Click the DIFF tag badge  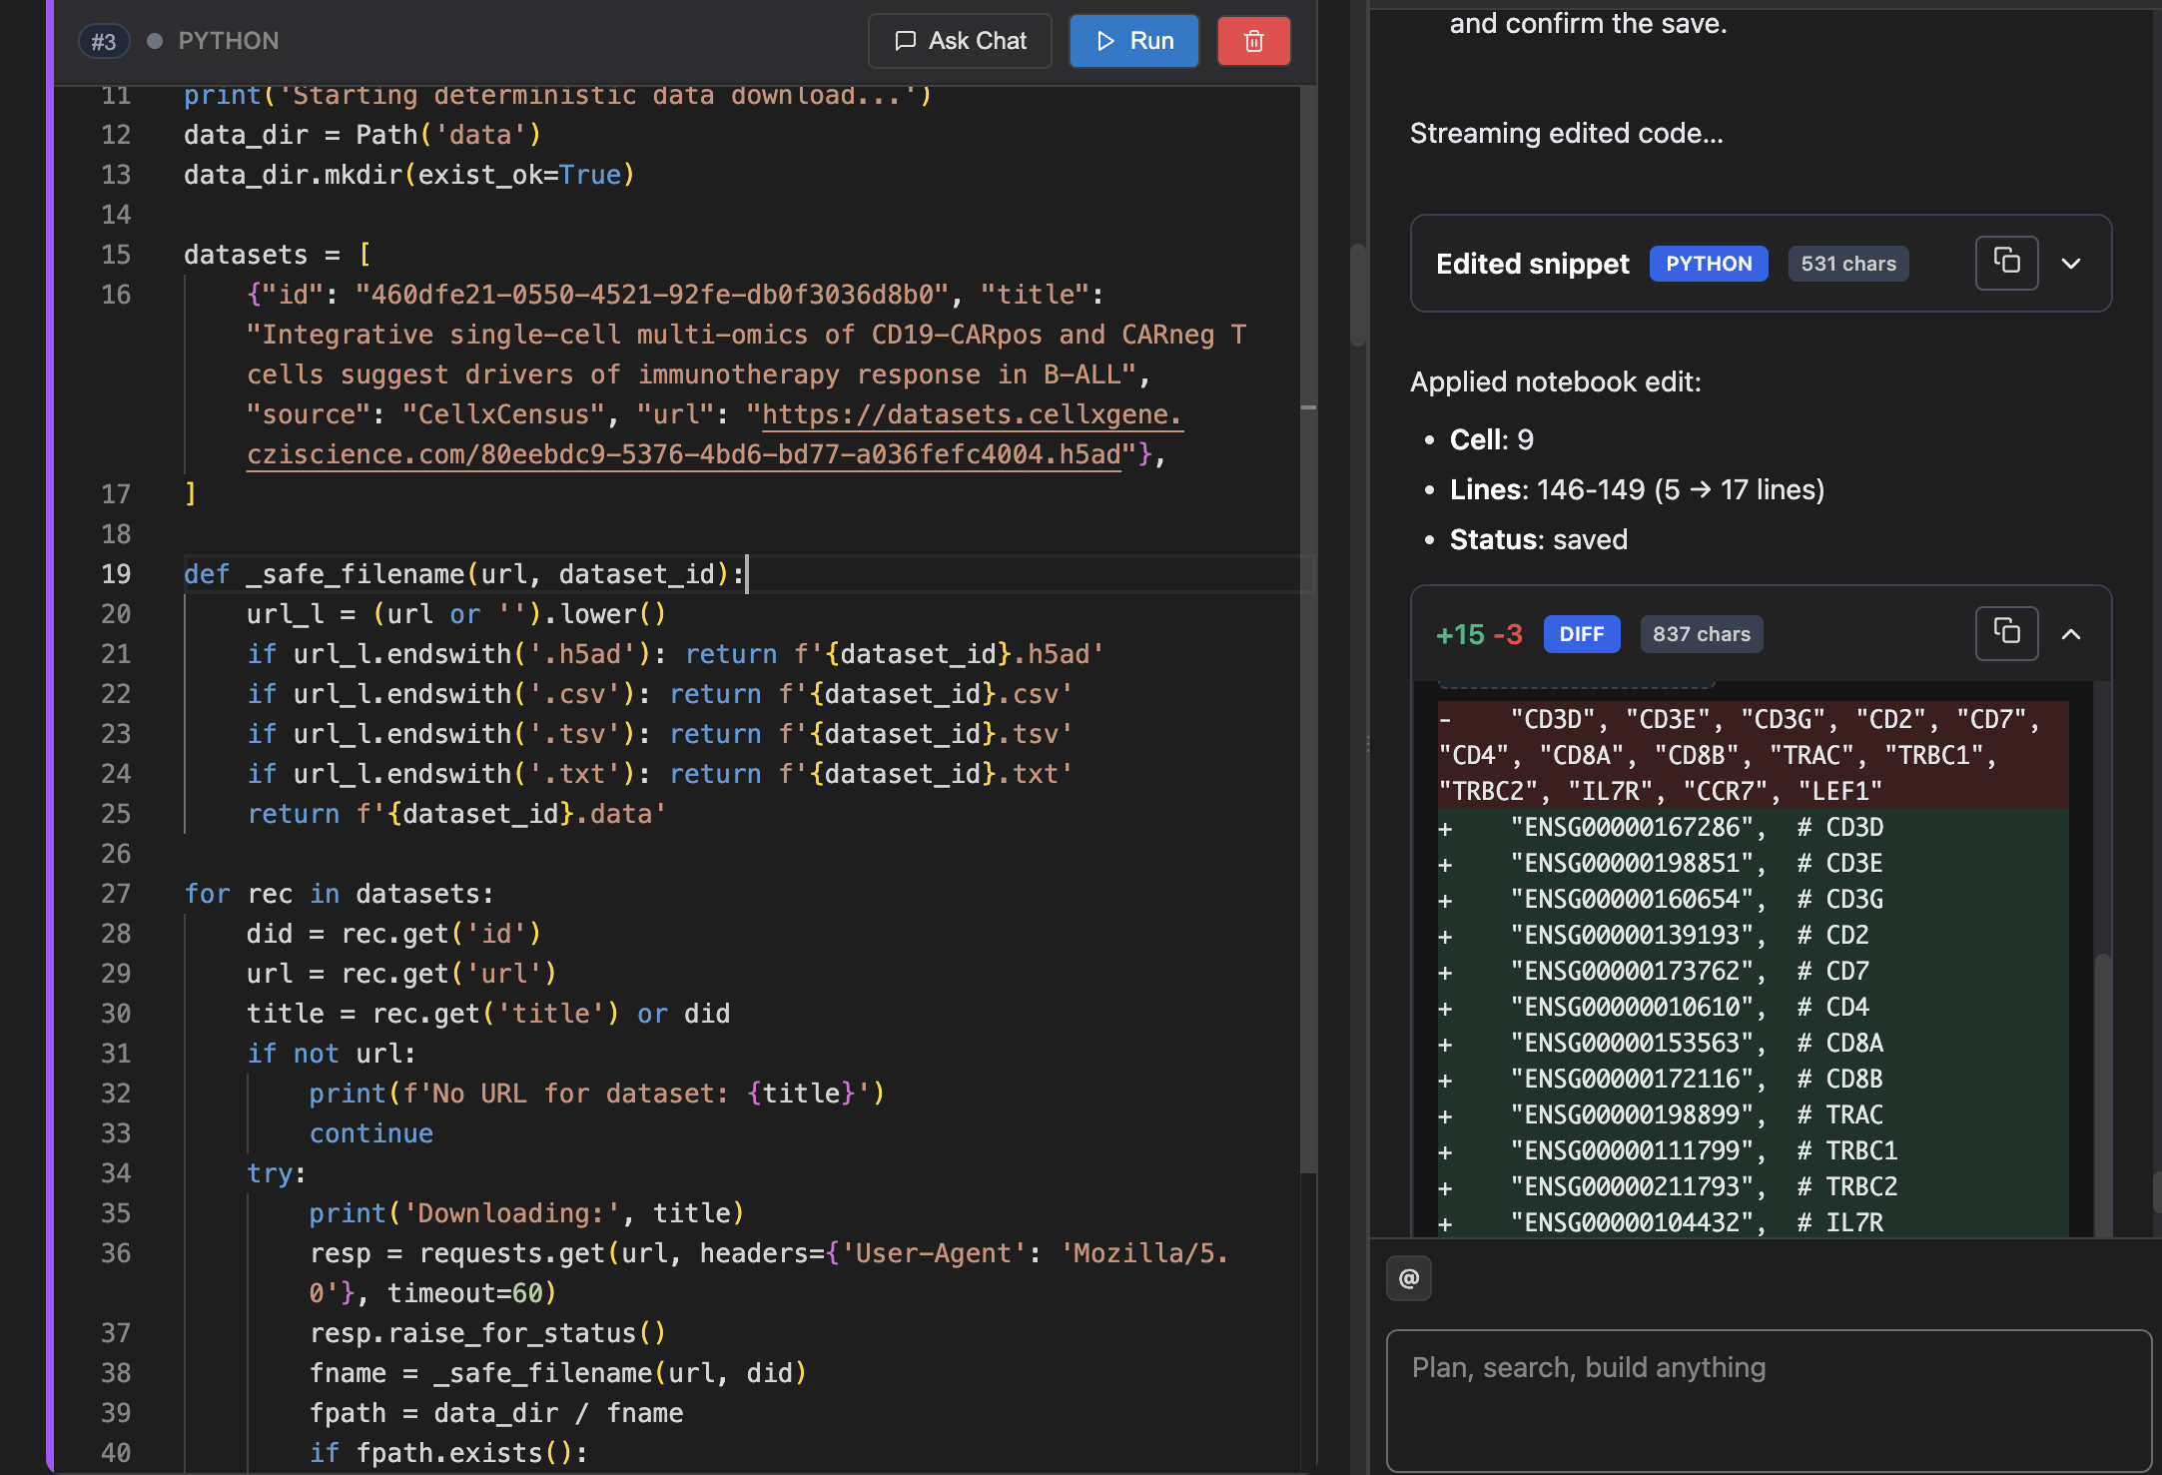tap(1582, 634)
